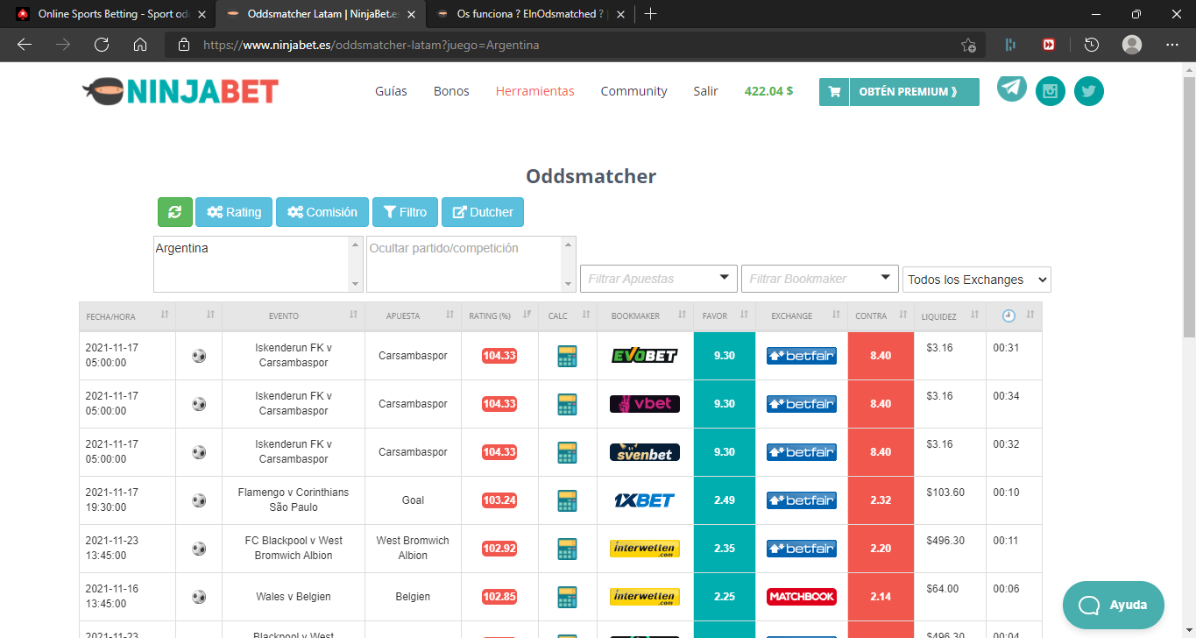
Task: Click the Comisión button
Action: (x=322, y=212)
